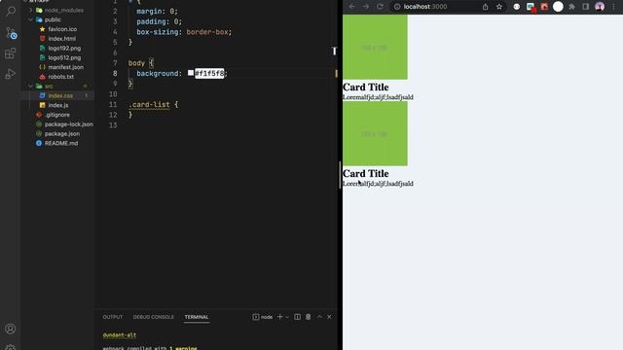The image size is (623, 350).
Task: Go forward in the browser
Action: [x=366, y=7]
